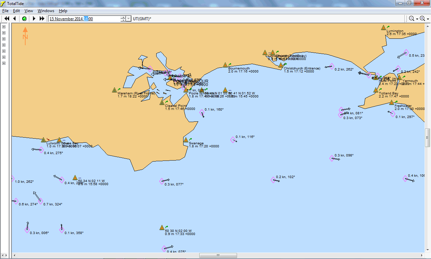Screen dimensions: 431x259
Task: Open the zoom in options dropdown
Action: [x=428, y=19]
